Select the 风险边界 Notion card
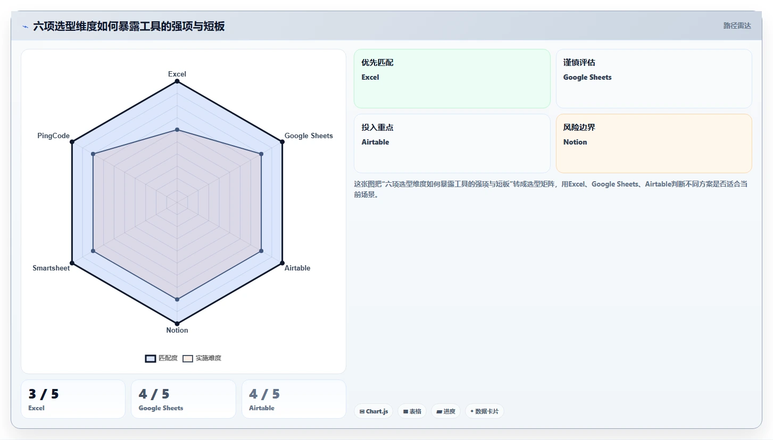Screen dimensions: 773x440 pyautogui.click(x=654, y=143)
